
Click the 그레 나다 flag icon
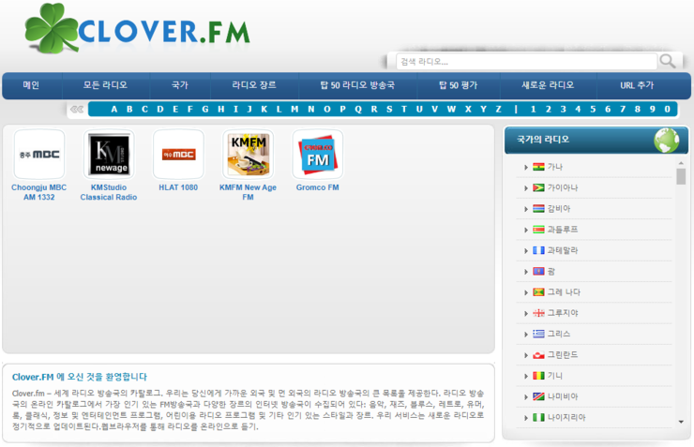pyautogui.click(x=538, y=292)
